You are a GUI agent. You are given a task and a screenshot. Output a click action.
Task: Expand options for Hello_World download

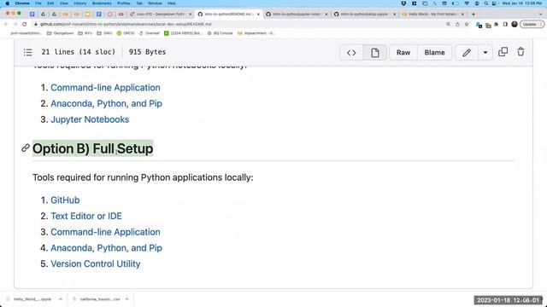pyautogui.click(x=61, y=299)
